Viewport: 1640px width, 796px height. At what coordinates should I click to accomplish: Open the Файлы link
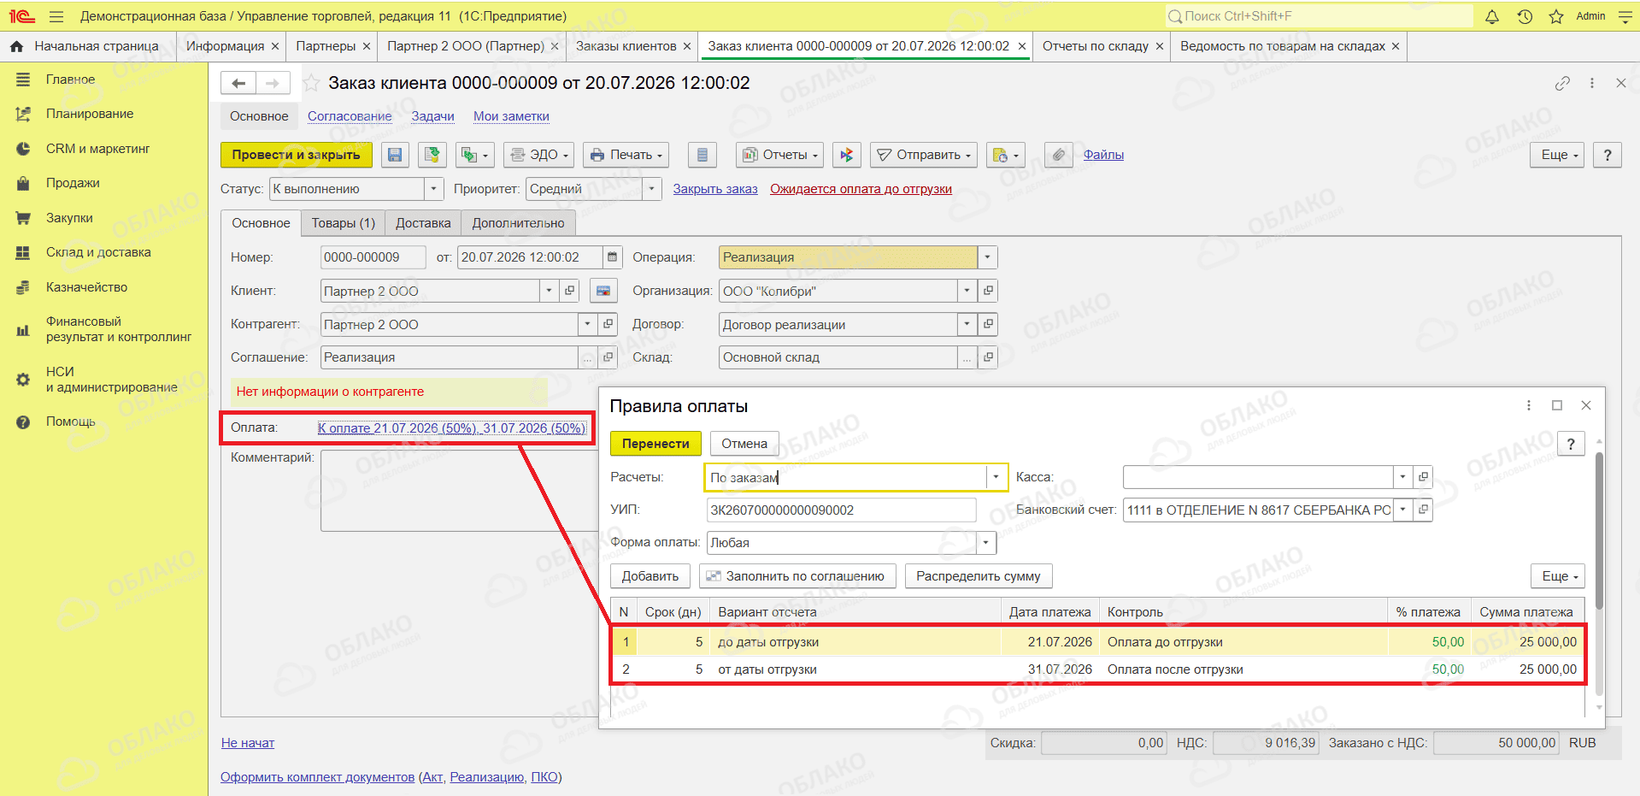tap(1103, 155)
